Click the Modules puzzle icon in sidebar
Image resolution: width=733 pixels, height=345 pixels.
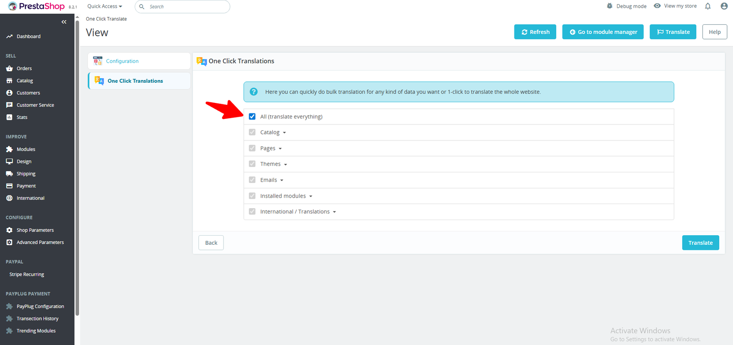coord(9,149)
